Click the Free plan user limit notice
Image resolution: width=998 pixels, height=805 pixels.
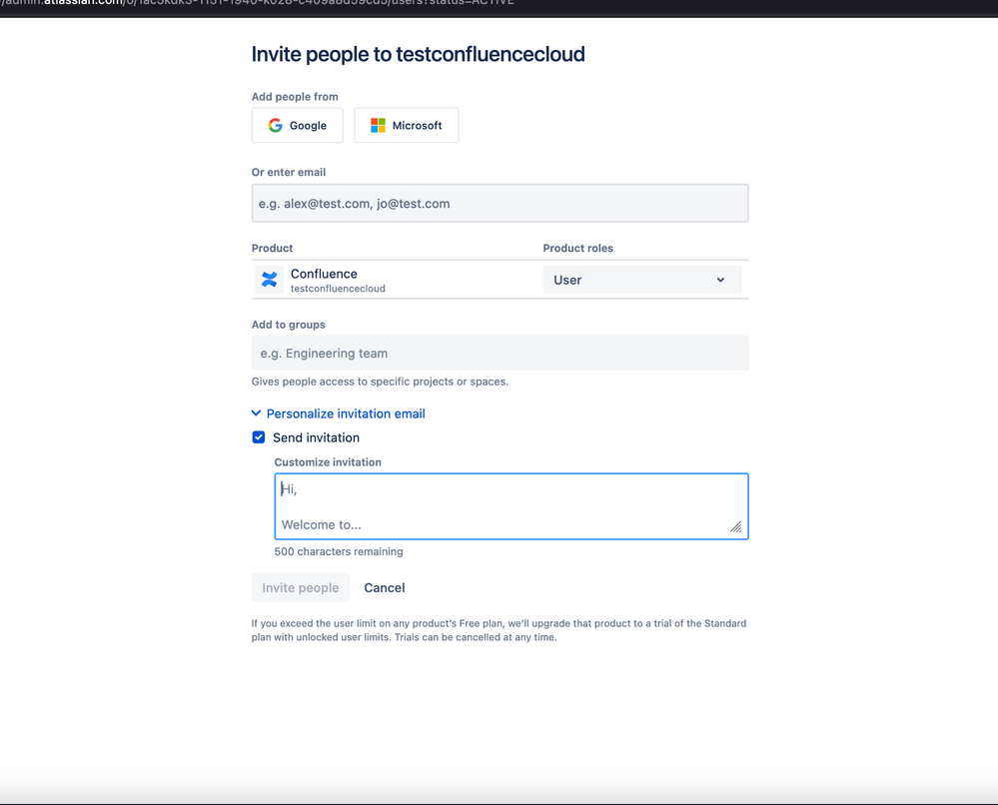pos(499,630)
